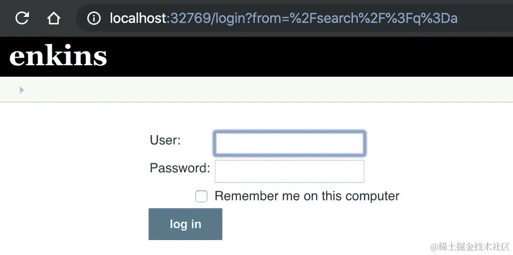Image resolution: width=513 pixels, height=255 pixels.
Task: Open site information circle-i icon
Action: point(94,18)
